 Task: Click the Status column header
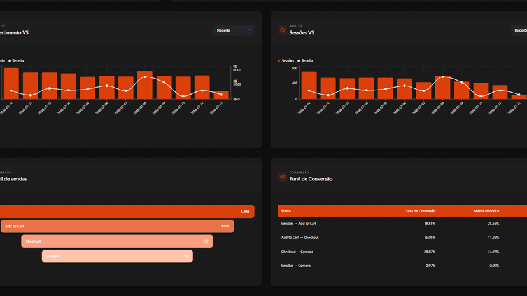(x=286, y=211)
